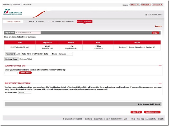Click the Trenitalia logo
The width and height of the screenshot is (169, 126).
(x=12, y=12)
